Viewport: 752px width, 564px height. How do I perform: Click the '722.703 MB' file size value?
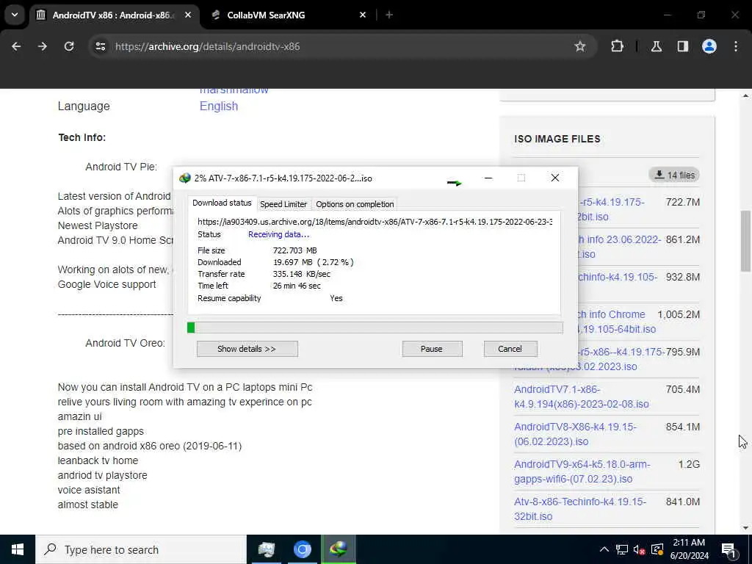[x=295, y=250]
